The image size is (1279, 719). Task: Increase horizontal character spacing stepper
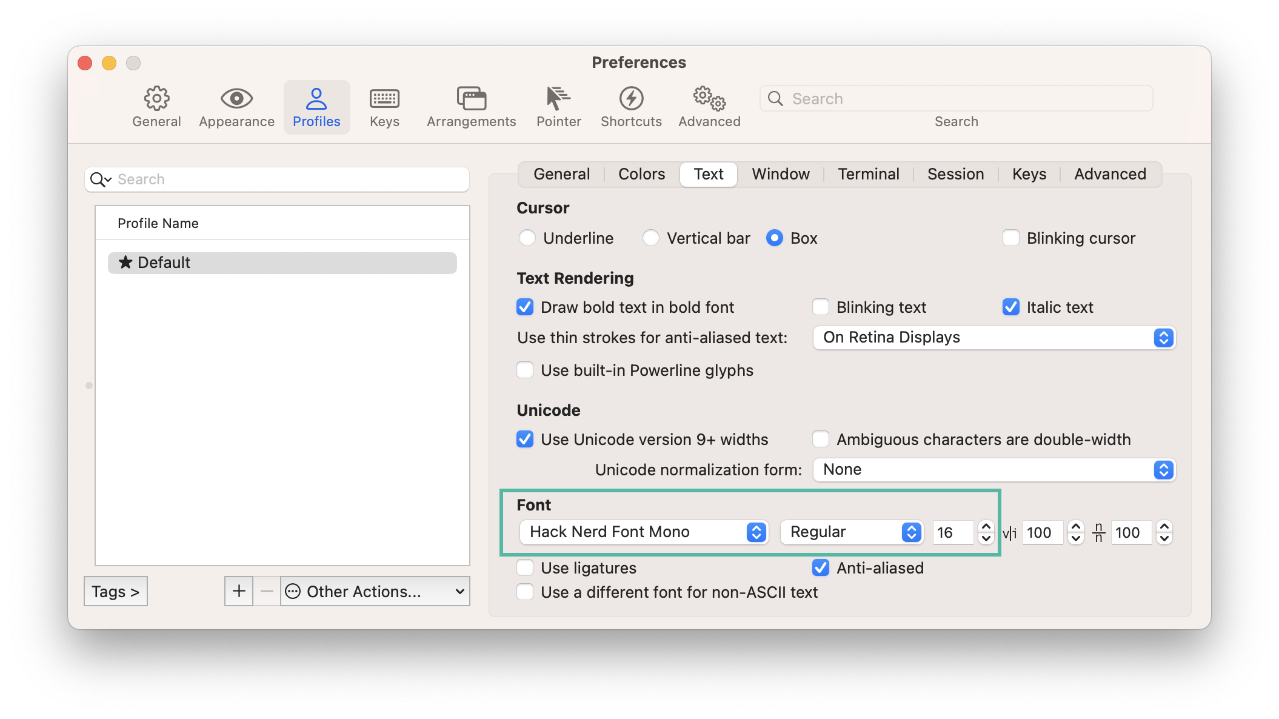pos(1076,526)
